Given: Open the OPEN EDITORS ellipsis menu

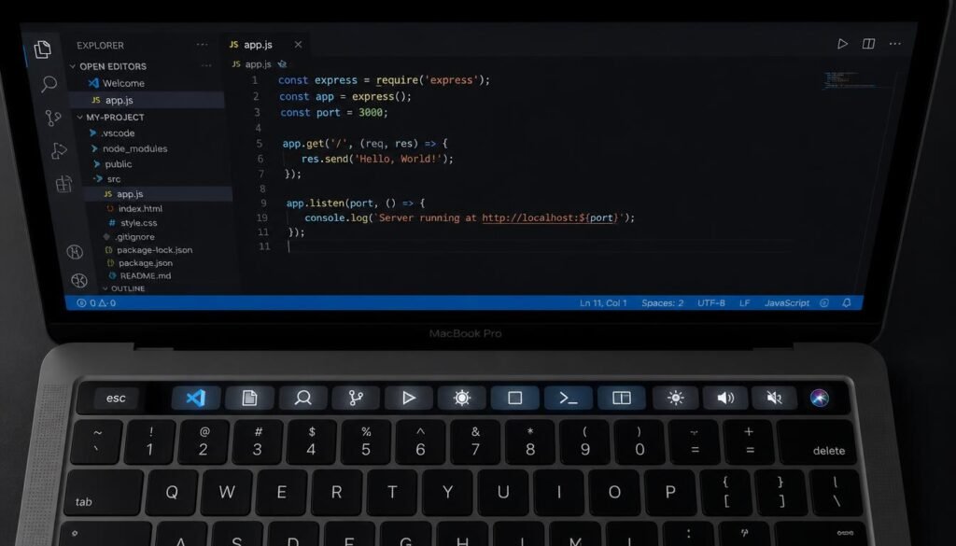Looking at the screenshot, I should [206, 65].
